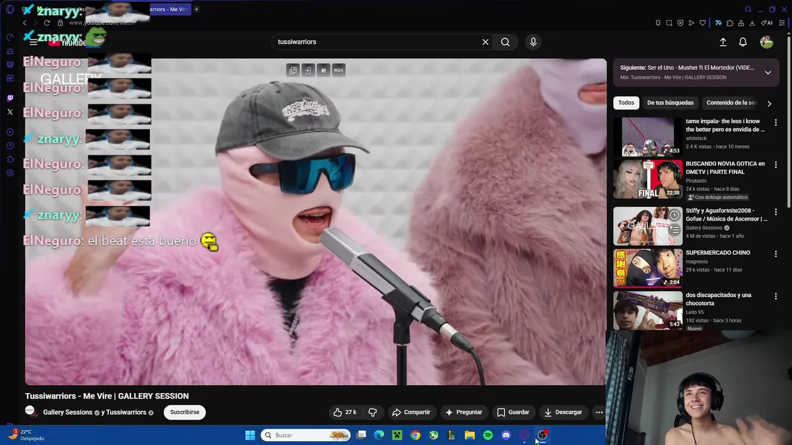The width and height of the screenshot is (792, 445).
Task: Go back with the browser back arrow
Action: (25, 23)
